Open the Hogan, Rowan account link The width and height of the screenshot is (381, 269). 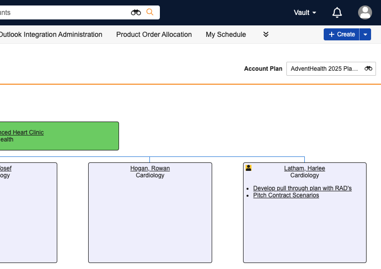(150, 168)
